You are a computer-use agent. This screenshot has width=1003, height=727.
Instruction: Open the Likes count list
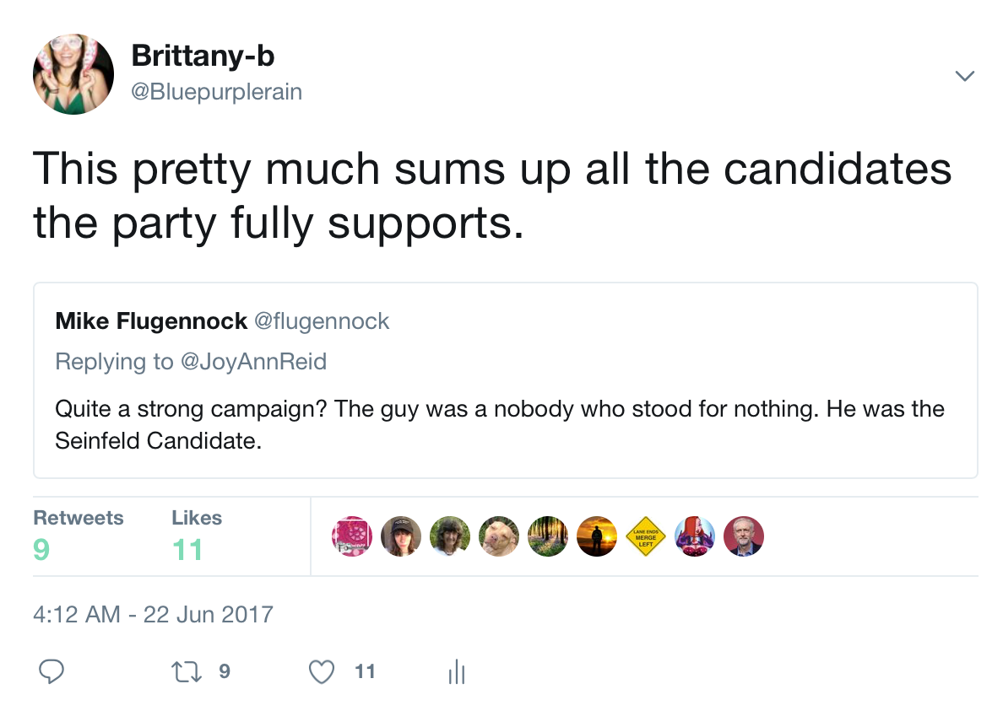[196, 535]
